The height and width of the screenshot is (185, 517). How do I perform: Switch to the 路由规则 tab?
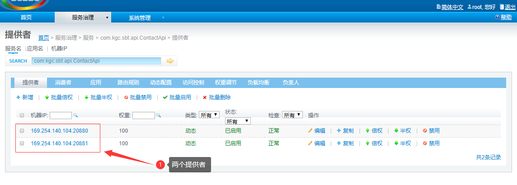(x=128, y=82)
